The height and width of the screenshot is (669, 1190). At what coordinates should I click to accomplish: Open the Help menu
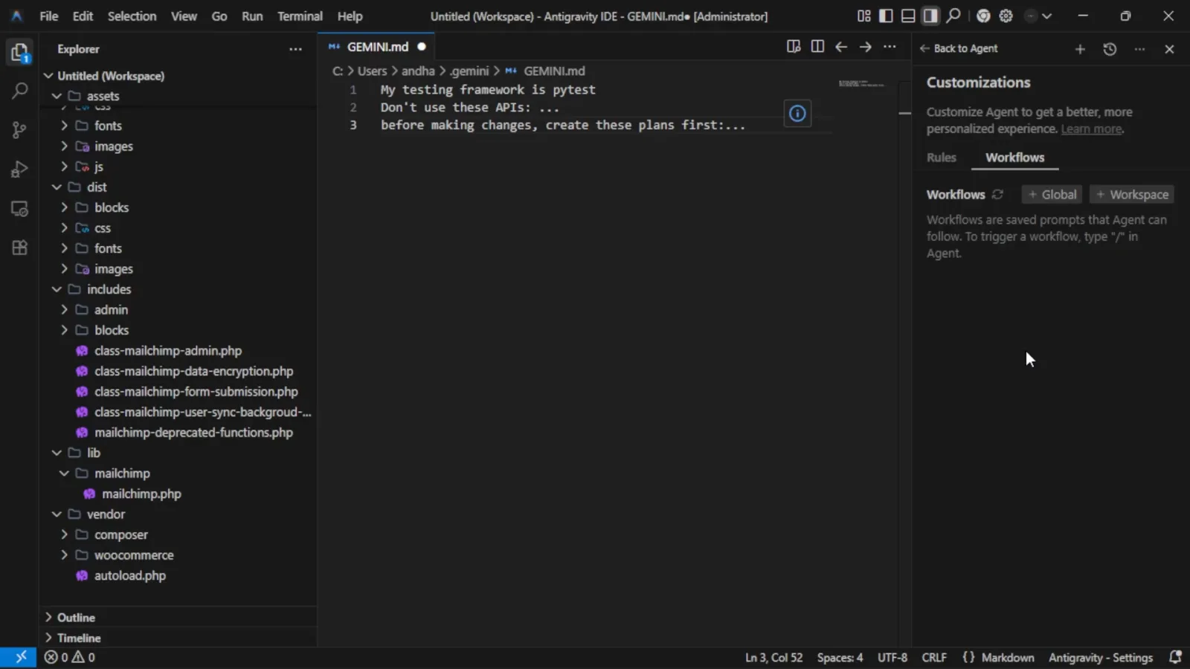pyautogui.click(x=350, y=16)
